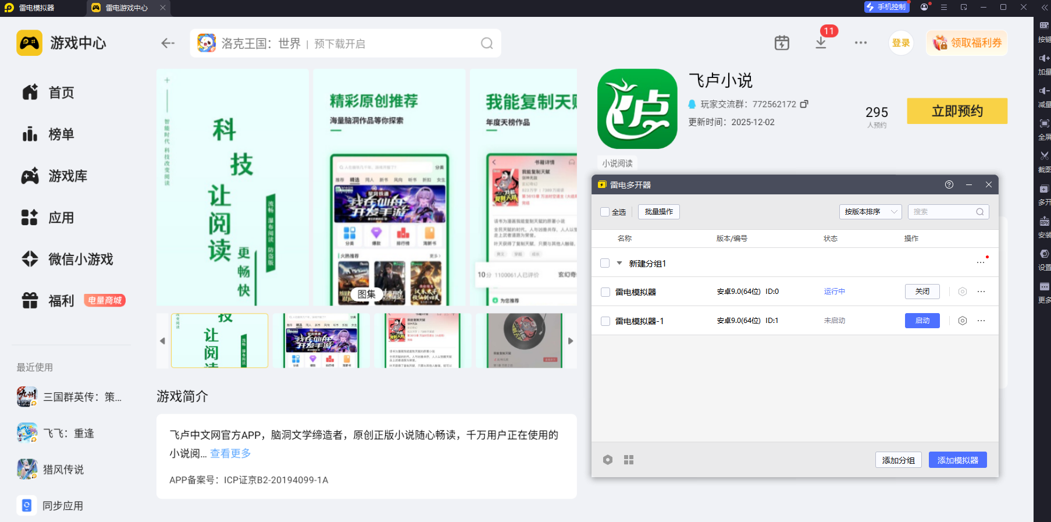1051x522 pixels.
Task: Click the 立即预约 button
Action: [957, 111]
